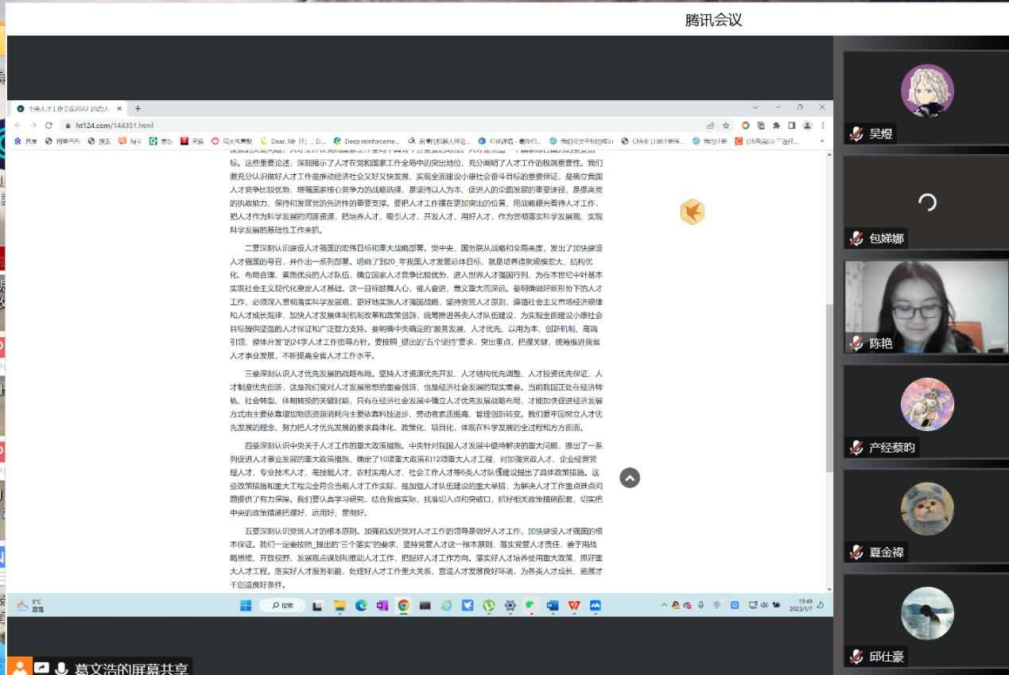Click the scroll-to-top round arrow button
The image size is (1009, 675).
tap(630, 478)
